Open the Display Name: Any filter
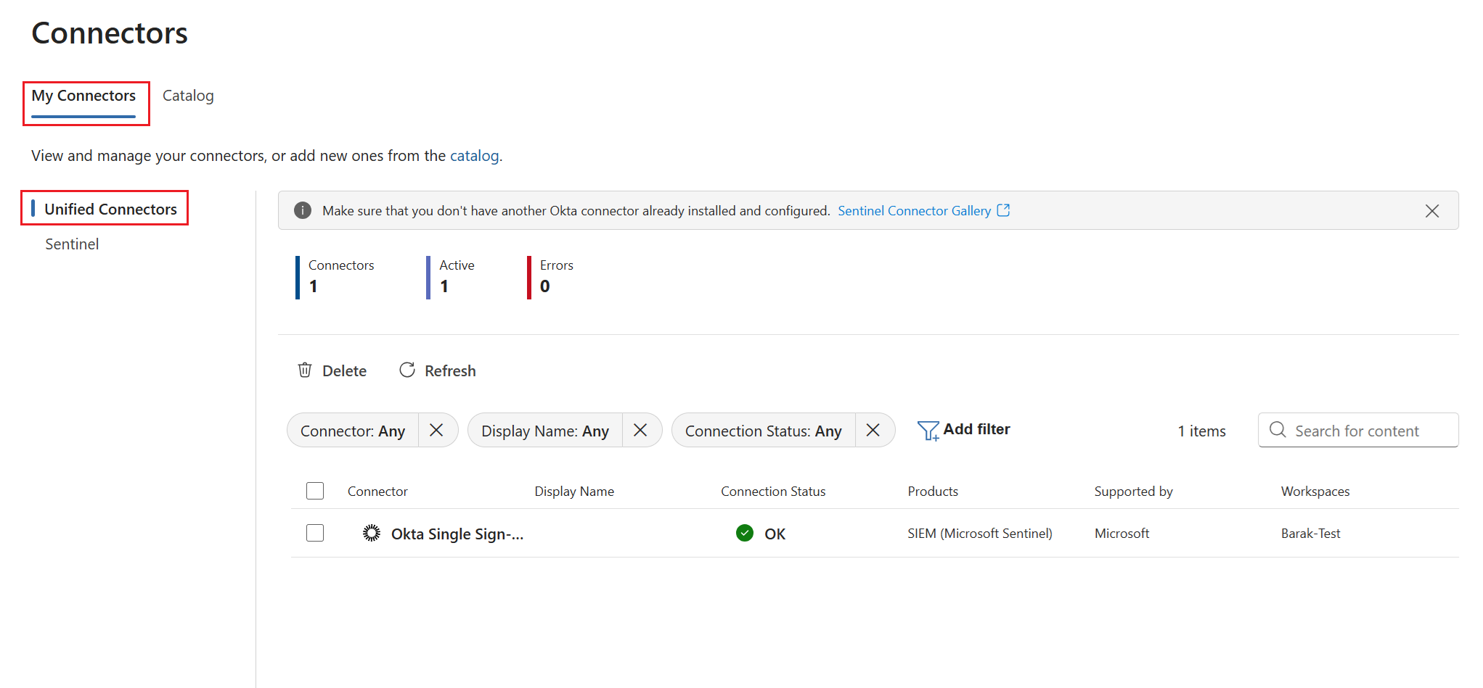Image resolution: width=1483 pixels, height=688 pixels. pyautogui.click(x=544, y=430)
